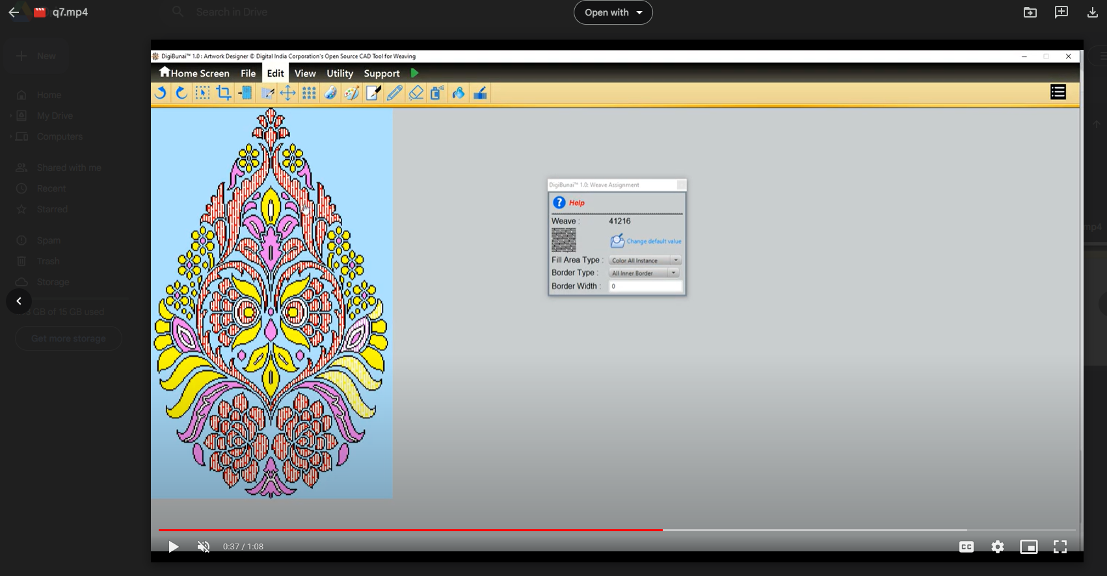
Task: Unmute the video using the speaker icon
Action: click(204, 547)
